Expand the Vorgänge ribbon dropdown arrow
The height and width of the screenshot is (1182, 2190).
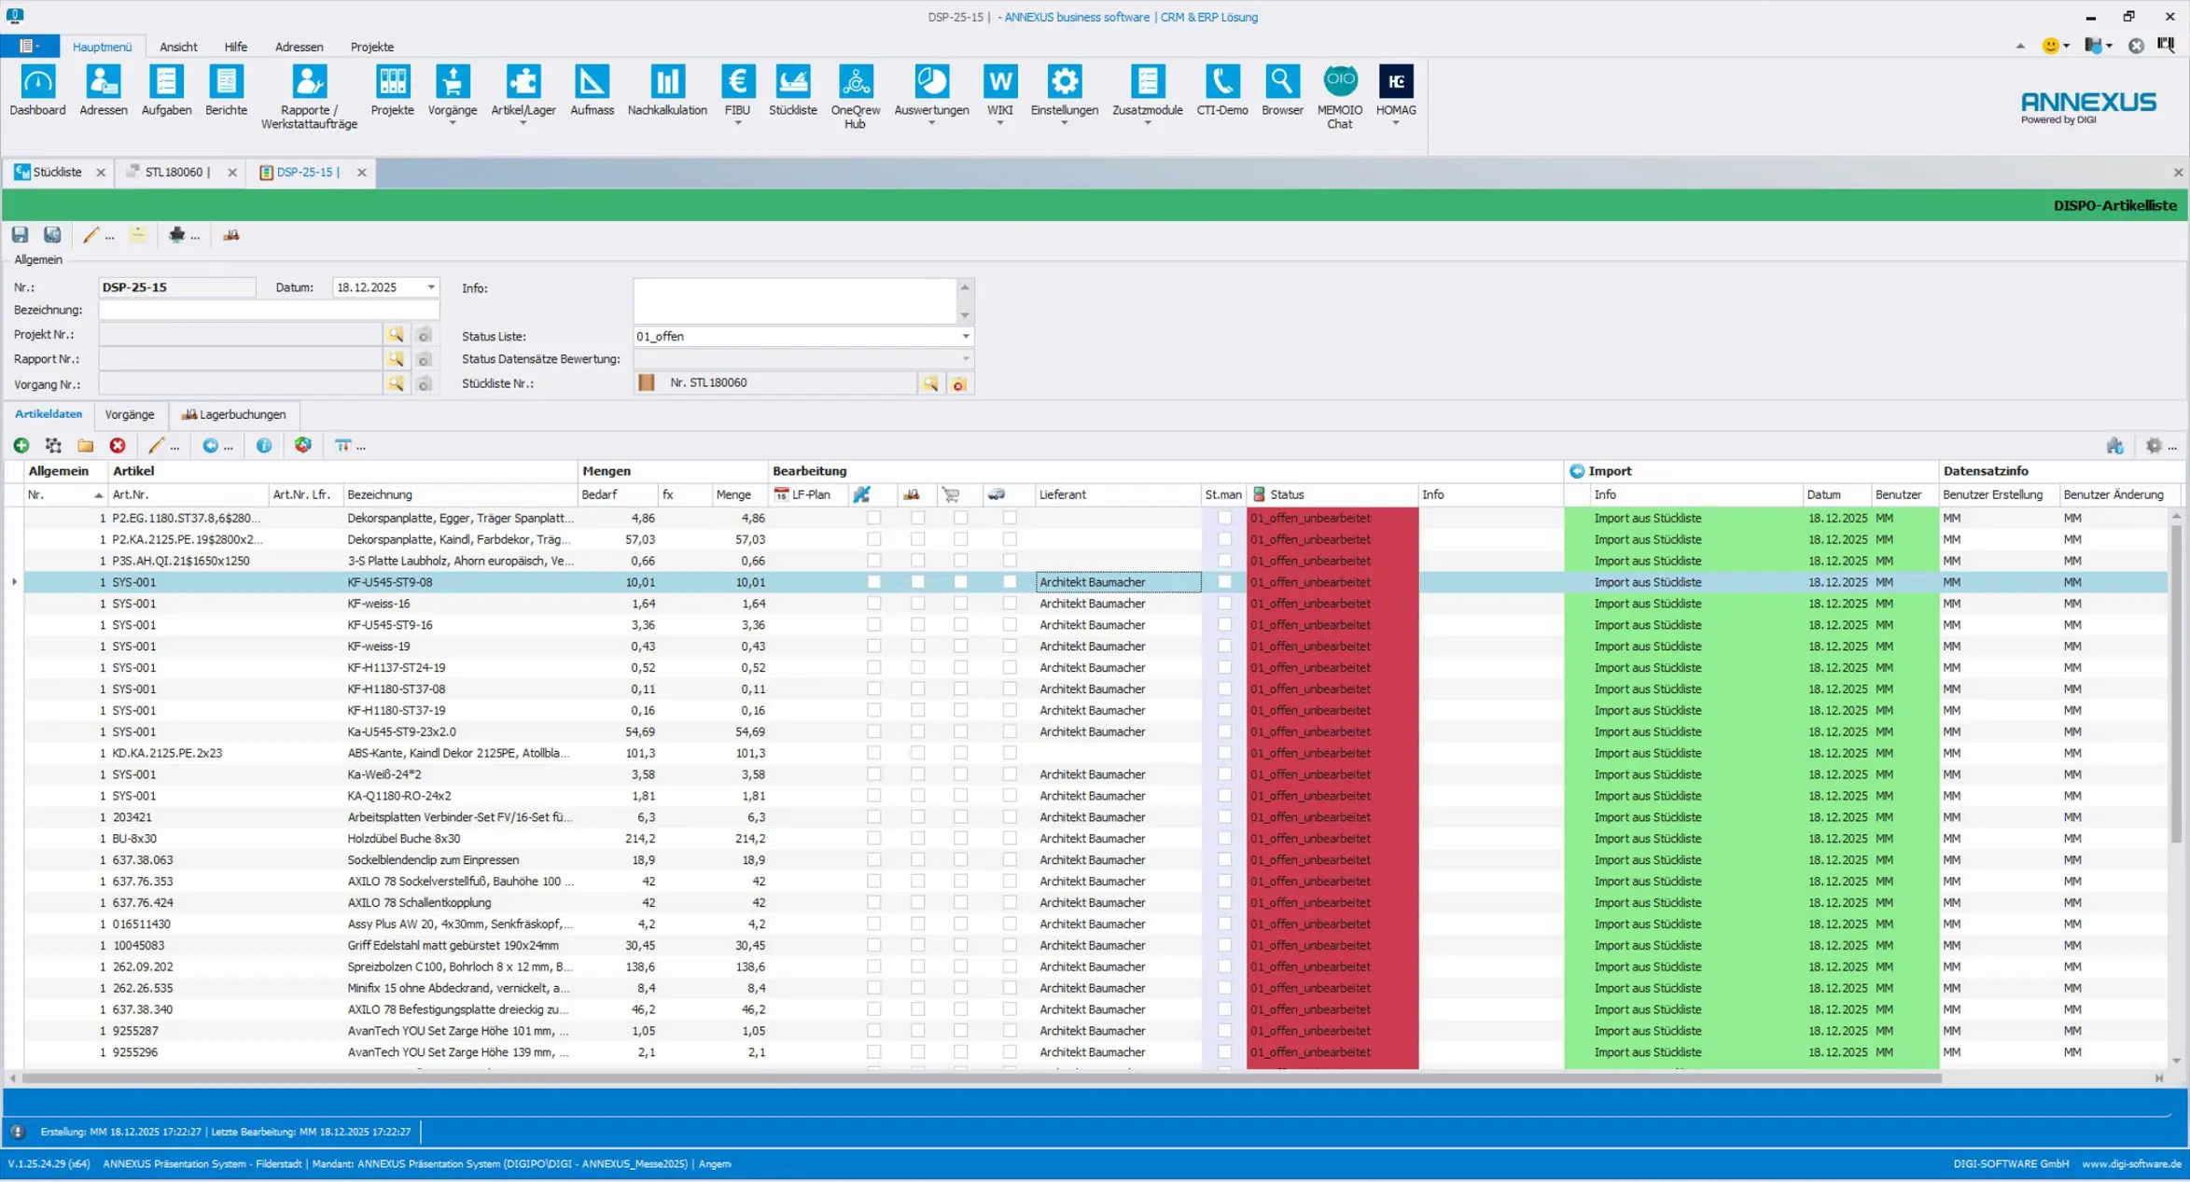tap(453, 123)
